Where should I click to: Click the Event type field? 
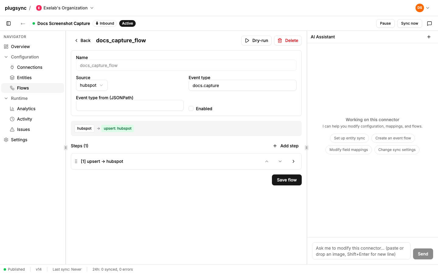click(x=242, y=86)
